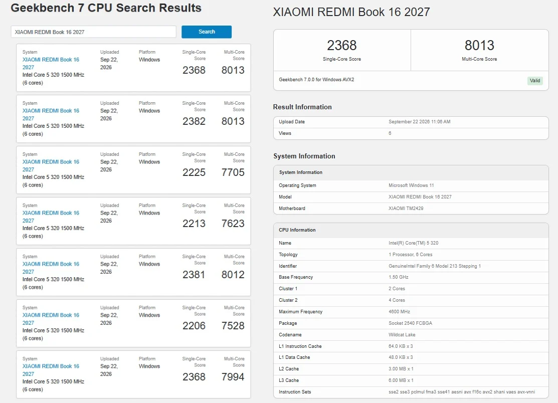The width and height of the screenshot is (558, 403).
Task: Select L1 Instruction Cache value '64.0 KB x 3'
Action: coord(401,346)
